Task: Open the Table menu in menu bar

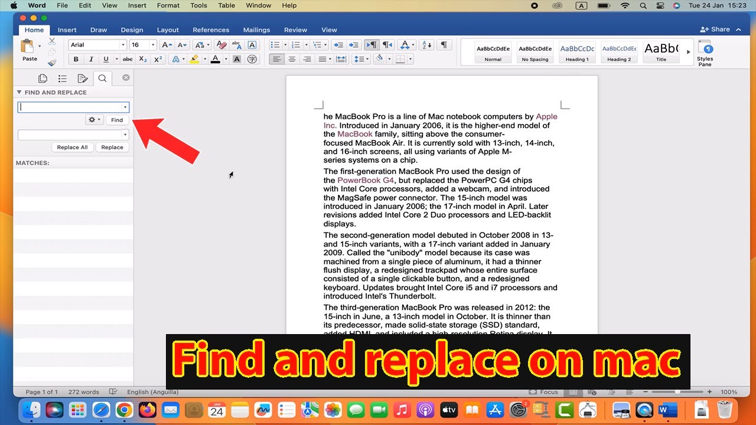Action: 226,5
